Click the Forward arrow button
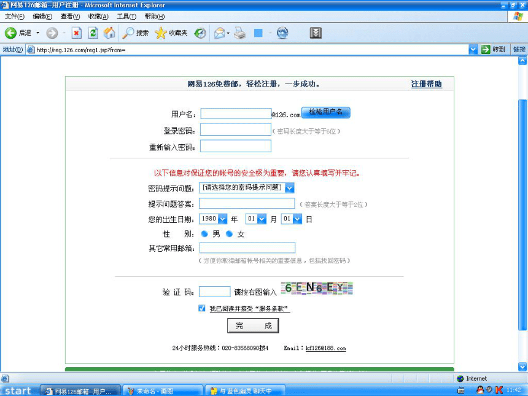Screen dimensions: 528x396 [x=52, y=33]
